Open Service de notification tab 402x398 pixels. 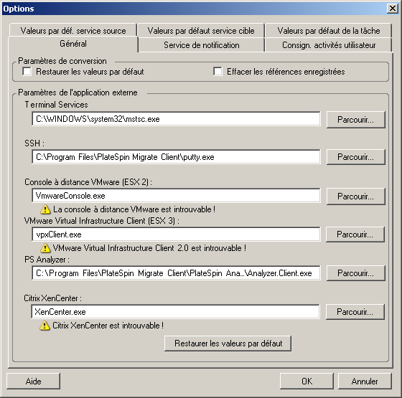click(x=201, y=45)
